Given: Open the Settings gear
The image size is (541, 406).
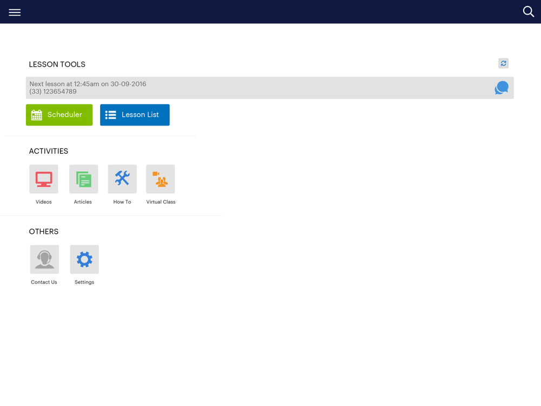Looking at the screenshot, I should point(84,259).
